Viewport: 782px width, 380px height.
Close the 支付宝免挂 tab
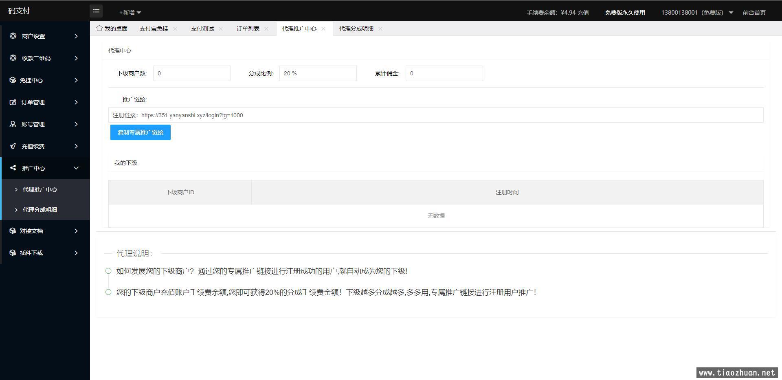click(x=175, y=29)
